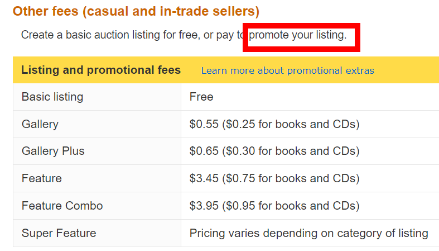Select the "Gallery" row label
Screen dimensions: 439x251
pyautogui.click(x=40, y=124)
